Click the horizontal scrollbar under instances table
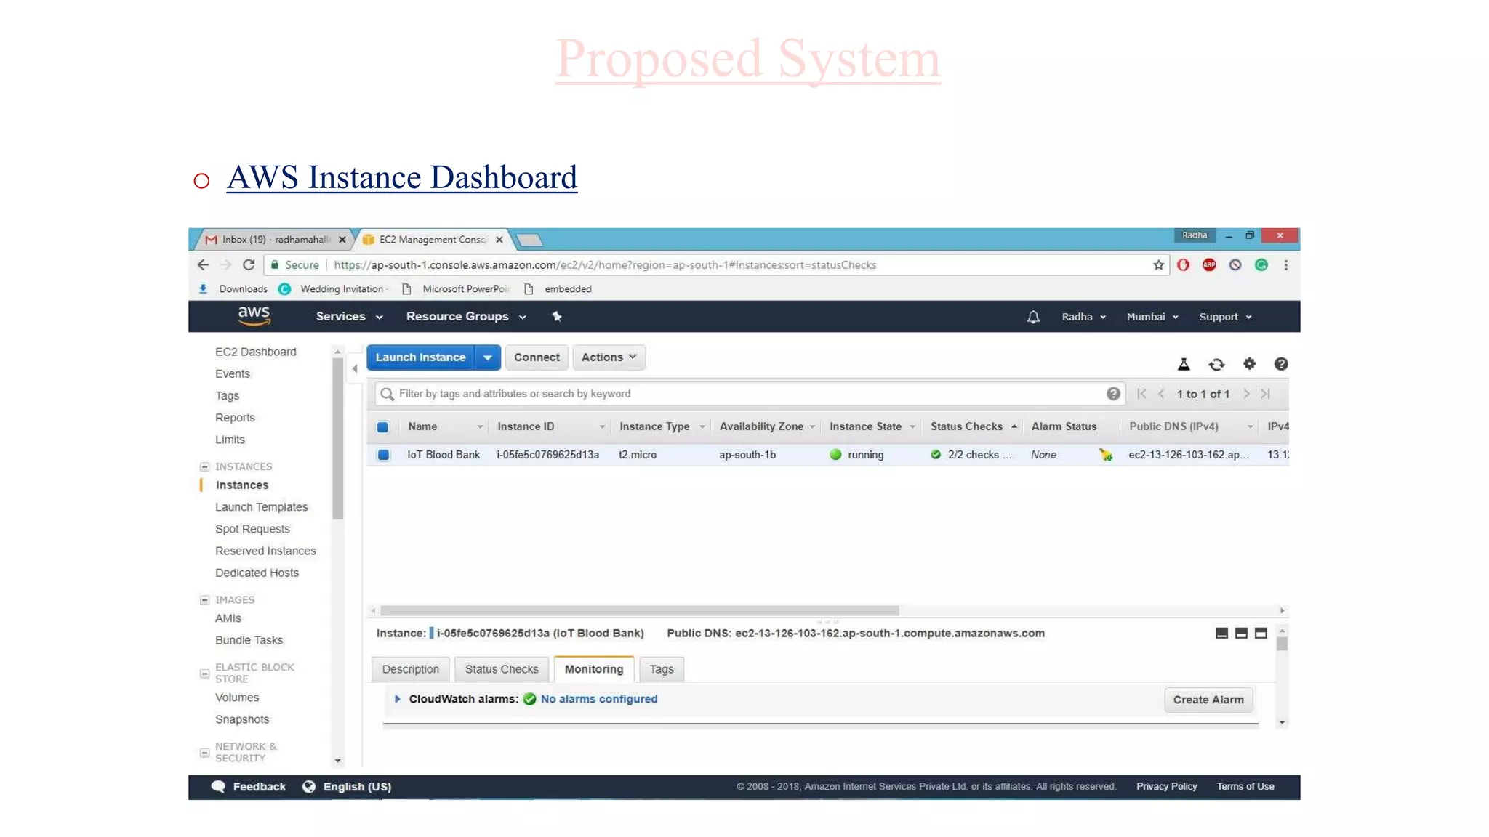 coord(640,611)
